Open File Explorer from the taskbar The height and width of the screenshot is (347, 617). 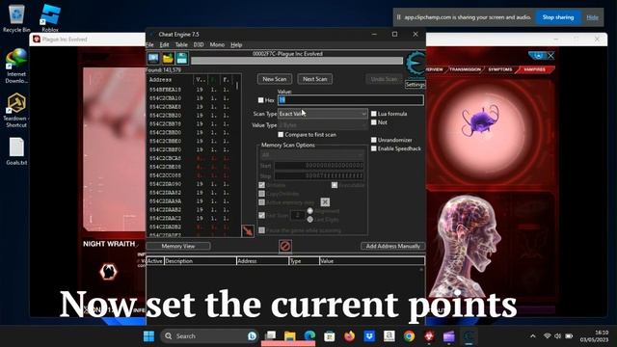point(290,336)
